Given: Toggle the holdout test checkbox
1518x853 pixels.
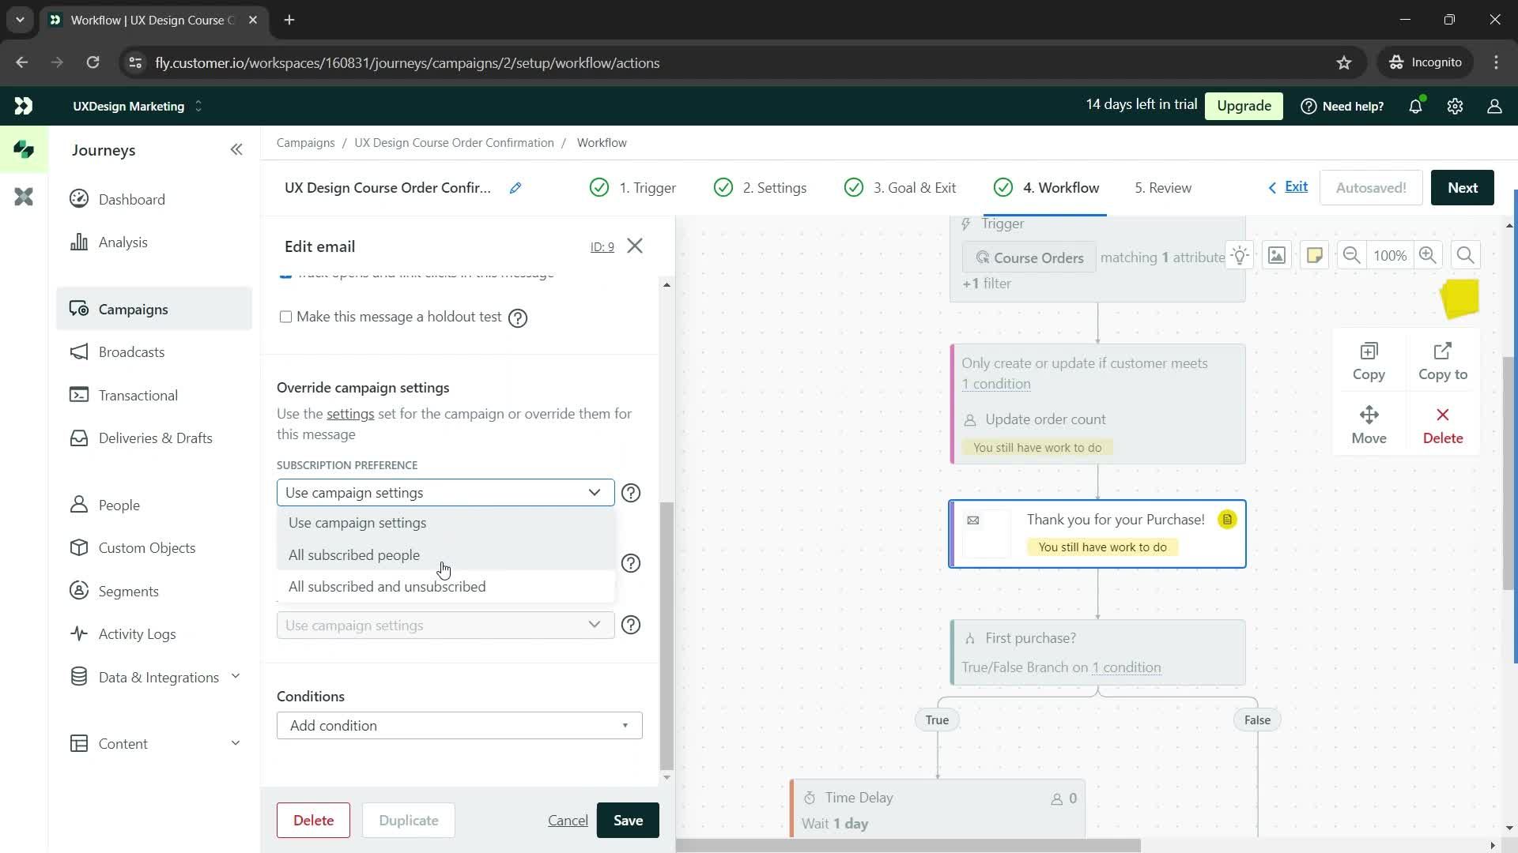Looking at the screenshot, I should point(285,317).
